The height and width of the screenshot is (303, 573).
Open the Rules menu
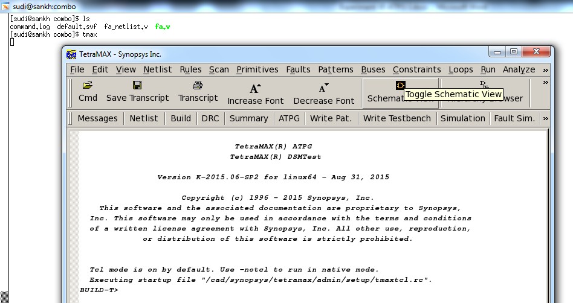190,69
